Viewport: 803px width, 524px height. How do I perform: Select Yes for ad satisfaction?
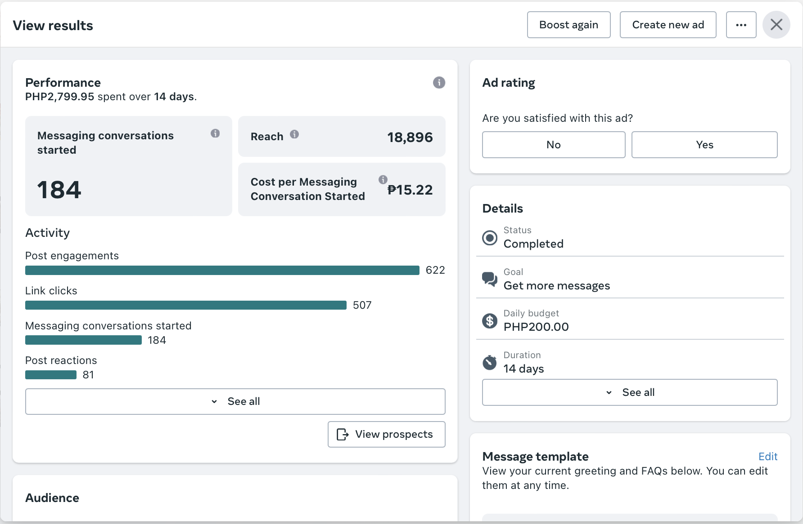(x=704, y=145)
